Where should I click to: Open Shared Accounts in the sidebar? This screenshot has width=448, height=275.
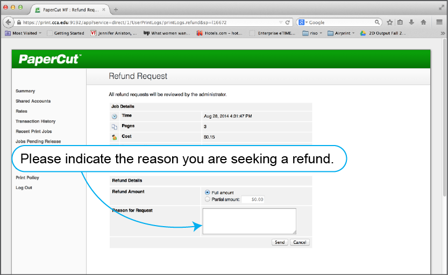tap(33, 101)
